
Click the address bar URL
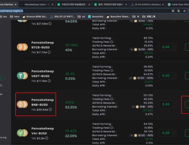pyautogui.click(x=12, y=11)
